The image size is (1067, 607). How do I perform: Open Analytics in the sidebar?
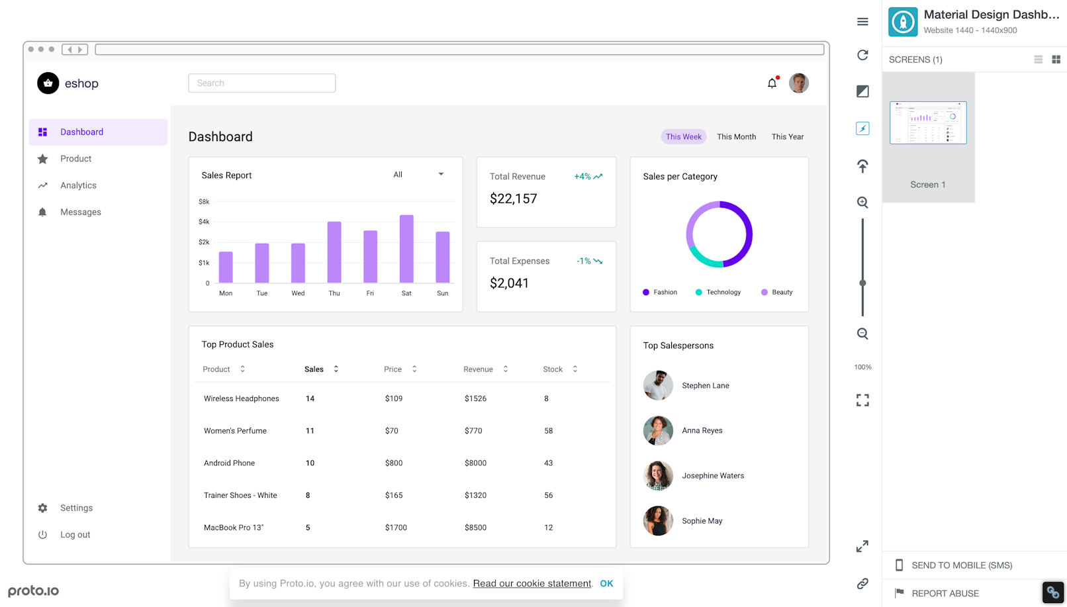pos(78,185)
